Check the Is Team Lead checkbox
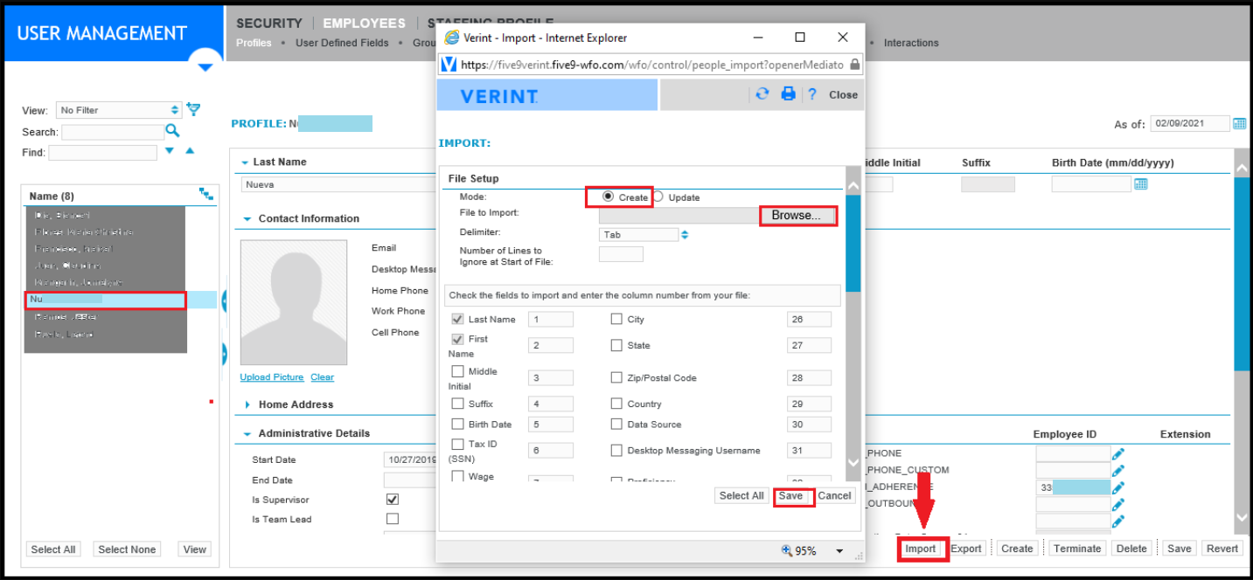Viewport: 1253px width, 580px height. point(393,519)
